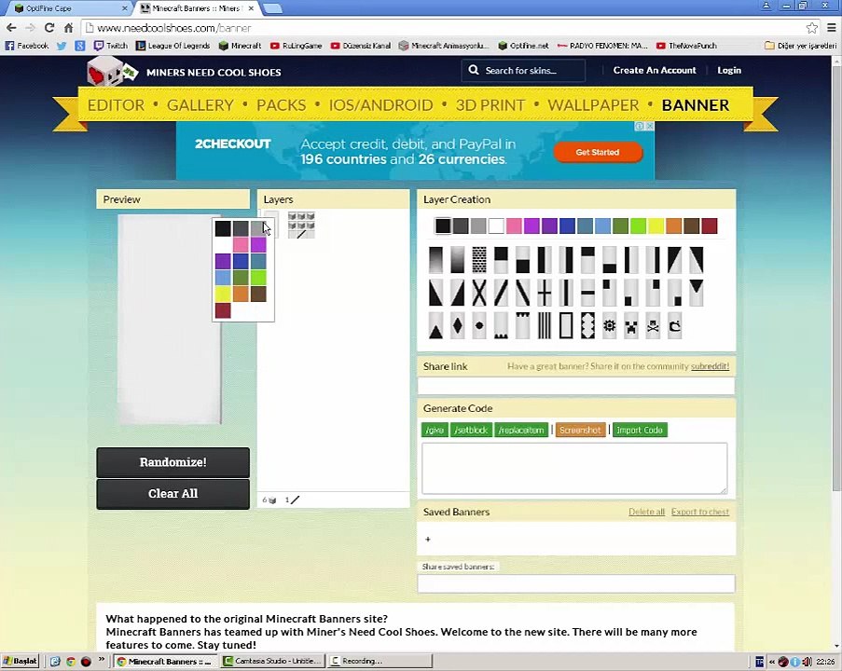The width and height of the screenshot is (842, 671).
Task: Pick the creeper face pattern
Action: coord(631,325)
